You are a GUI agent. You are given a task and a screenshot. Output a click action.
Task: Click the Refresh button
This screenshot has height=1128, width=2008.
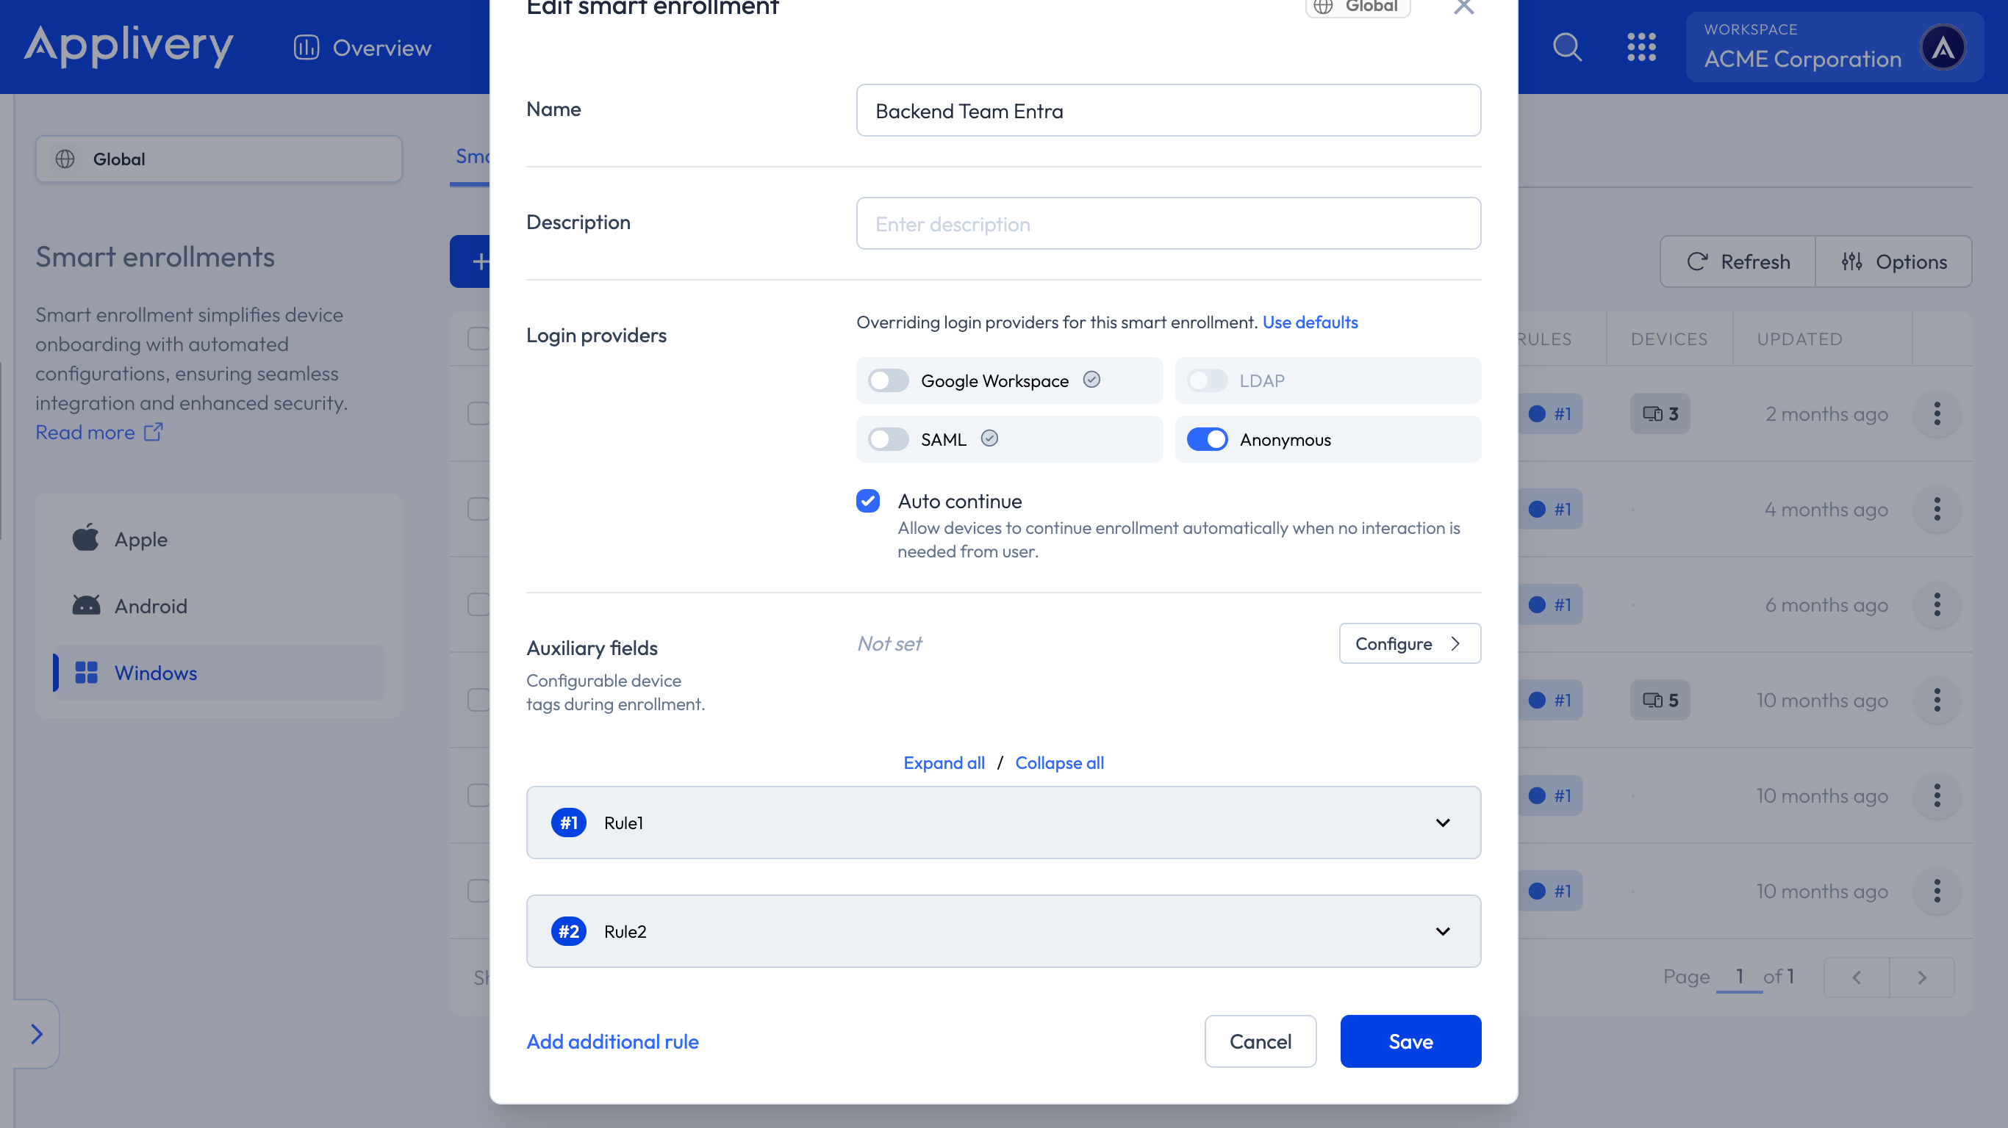[x=1738, y=261]
